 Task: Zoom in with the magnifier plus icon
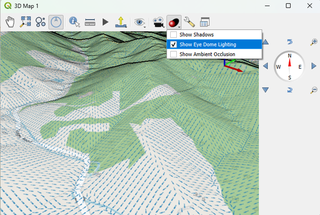(314, 42)
